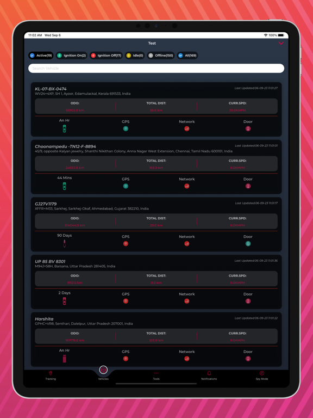
Task: Filter by Ignition Off(17)
Action: tap(106, 56)
